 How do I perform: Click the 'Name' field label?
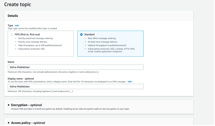point(11,62)
